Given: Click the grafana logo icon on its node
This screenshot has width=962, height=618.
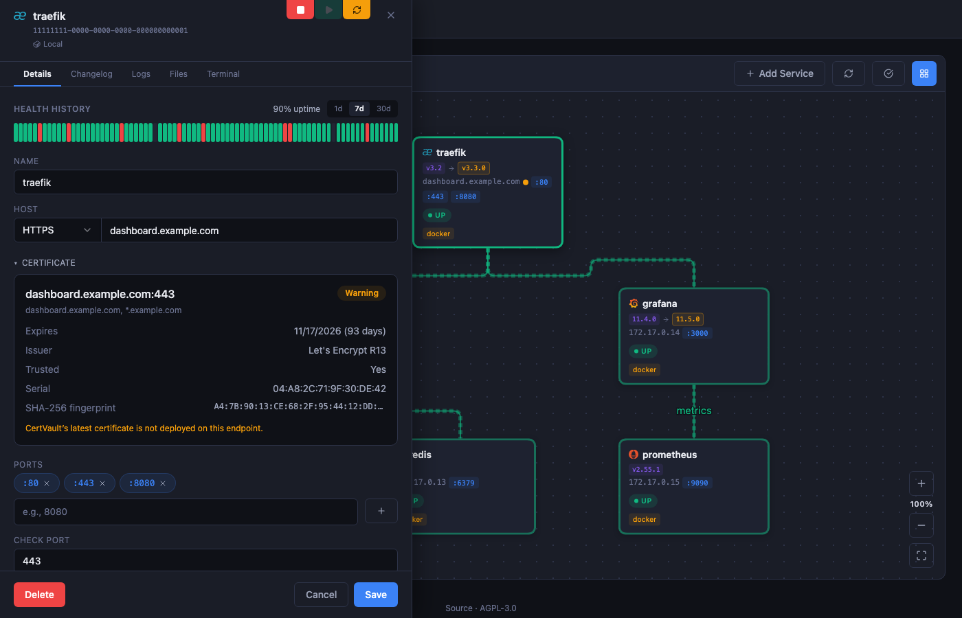Looking at the screenshot, I should tap(634, 304).
